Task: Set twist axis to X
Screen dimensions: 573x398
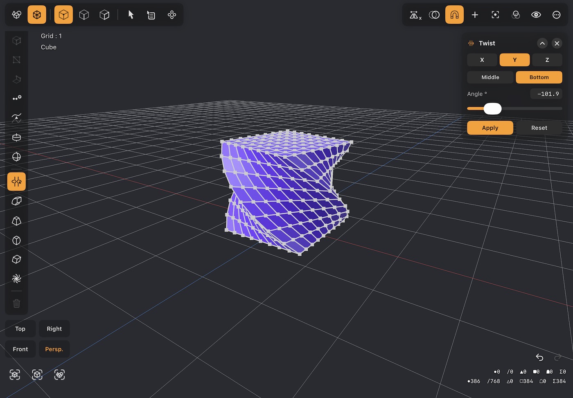Action: click(x=482, y=60)
